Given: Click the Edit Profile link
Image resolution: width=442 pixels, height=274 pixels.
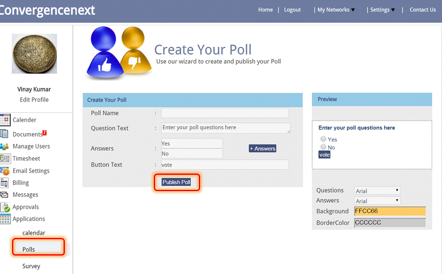Looking at the screenshot, I should pos(34,100).
